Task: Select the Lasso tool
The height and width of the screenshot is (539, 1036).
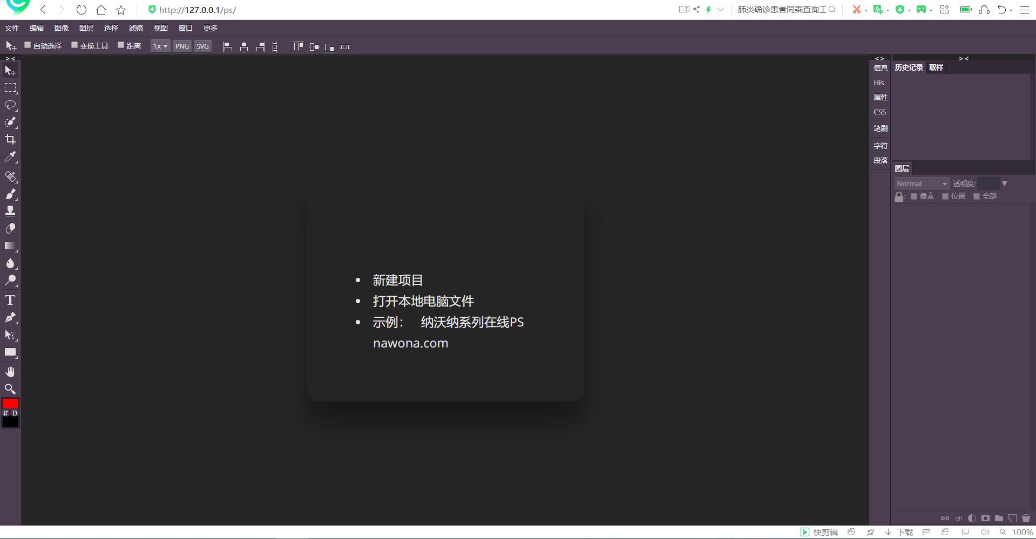Action: tap(10, 105)
